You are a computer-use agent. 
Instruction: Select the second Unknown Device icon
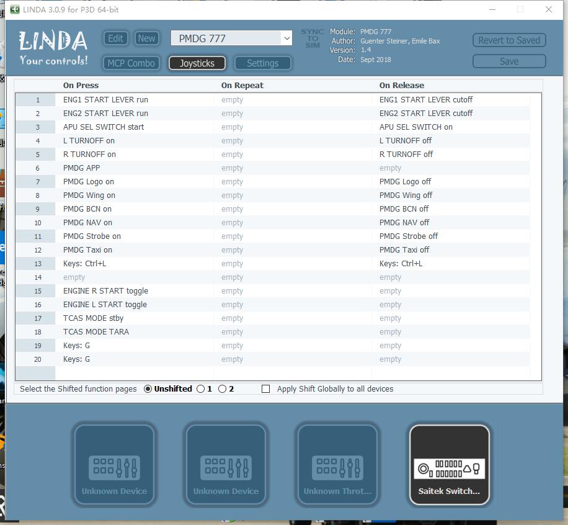226,464
